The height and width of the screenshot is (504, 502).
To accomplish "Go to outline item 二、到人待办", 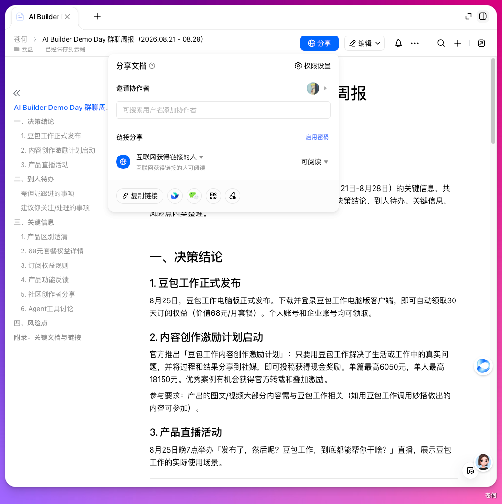I will pyautogui.click(x=34, y=179).
